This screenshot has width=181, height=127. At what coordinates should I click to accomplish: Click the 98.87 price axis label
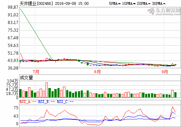13,7
